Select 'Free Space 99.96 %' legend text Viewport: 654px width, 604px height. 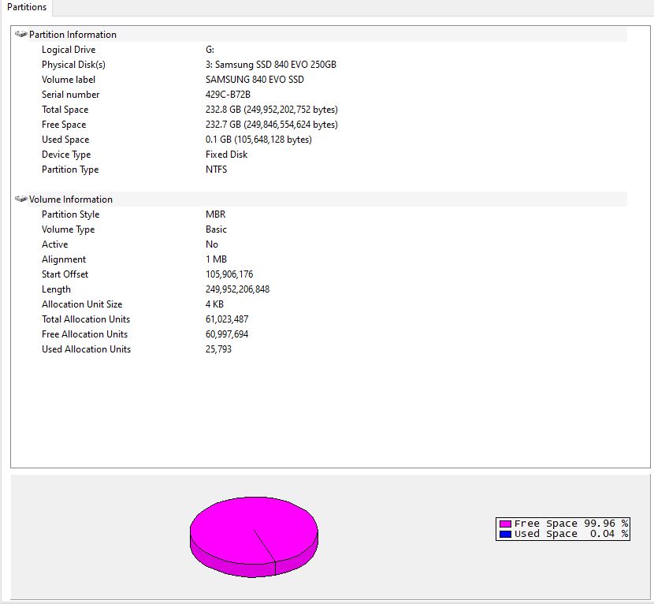coord(571,524)
